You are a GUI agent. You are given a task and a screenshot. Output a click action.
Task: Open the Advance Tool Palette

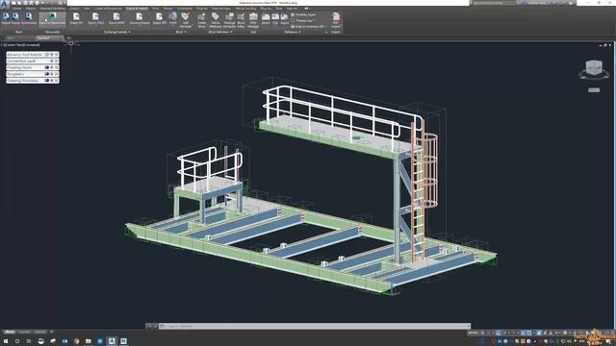(x=24, y=55)
